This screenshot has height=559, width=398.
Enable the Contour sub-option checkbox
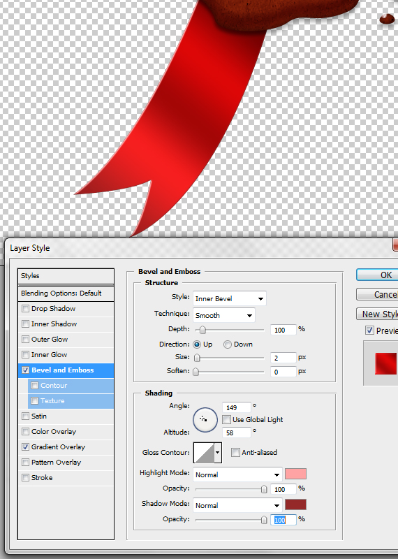34,386
